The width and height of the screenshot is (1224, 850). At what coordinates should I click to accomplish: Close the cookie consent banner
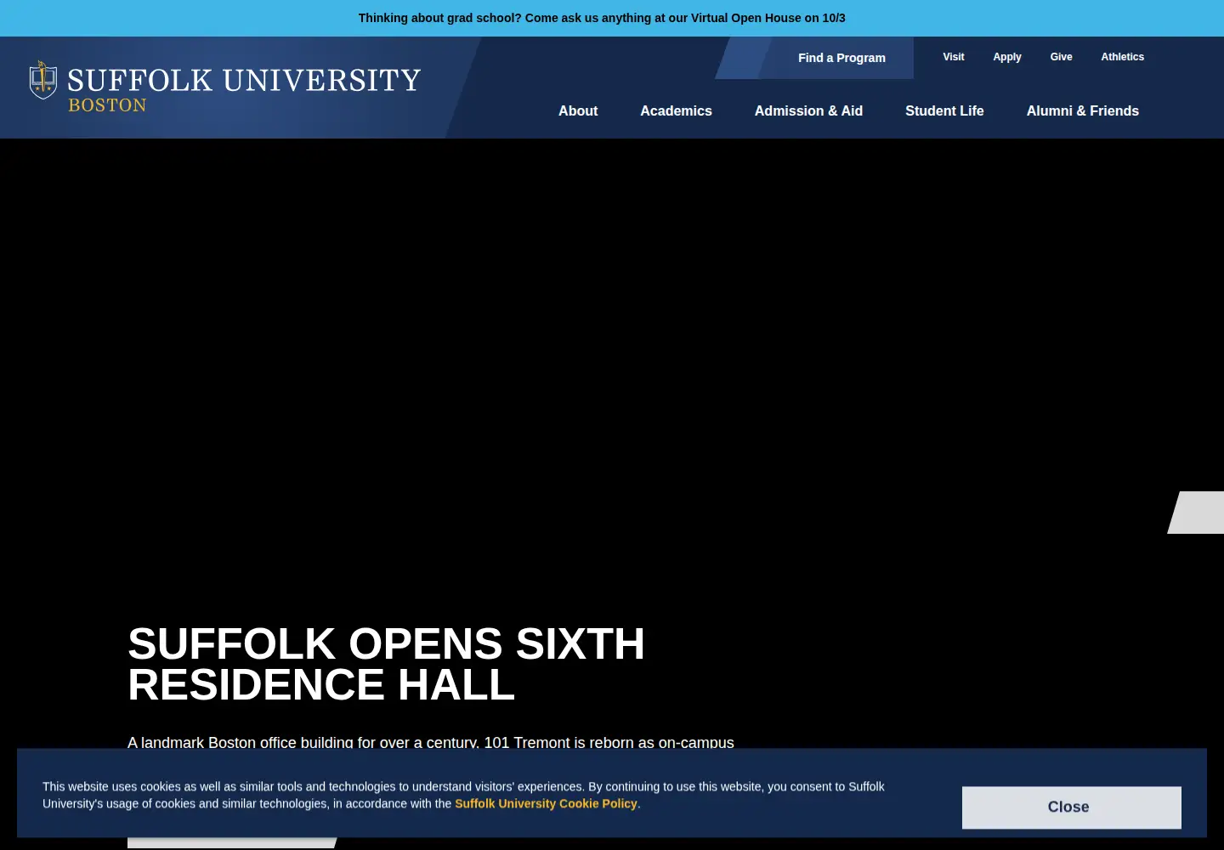1071,807
